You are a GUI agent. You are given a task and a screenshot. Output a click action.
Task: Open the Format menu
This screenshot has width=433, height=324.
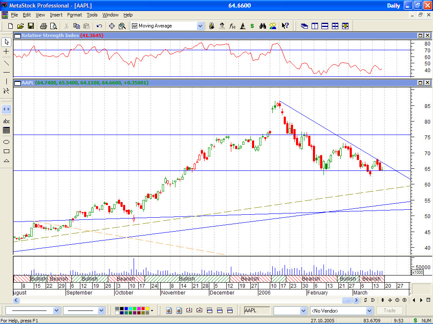coord(74,15)
